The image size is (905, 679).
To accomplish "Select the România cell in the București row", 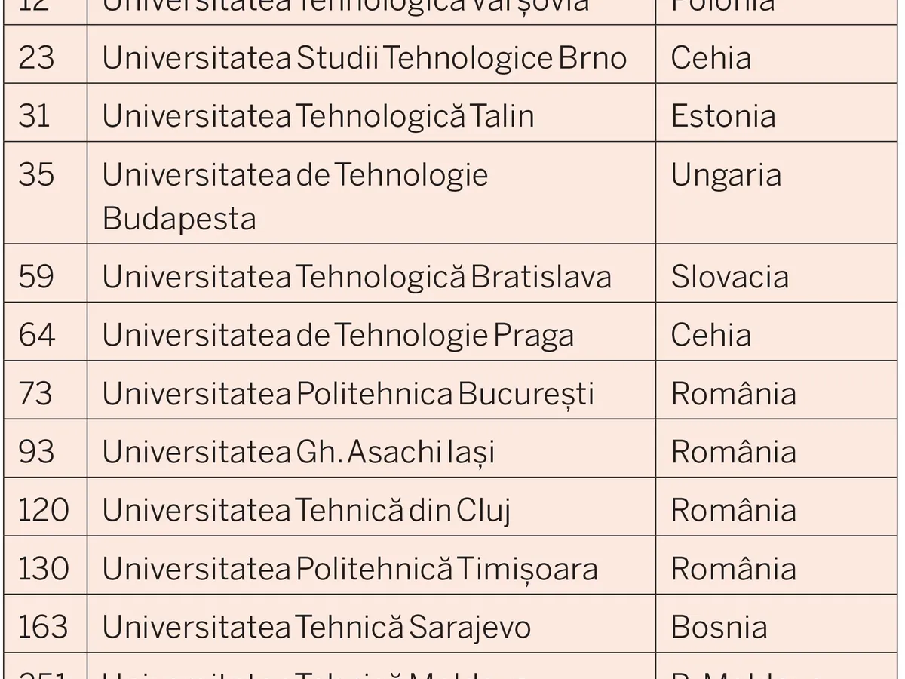I will [x=734, y=394].
